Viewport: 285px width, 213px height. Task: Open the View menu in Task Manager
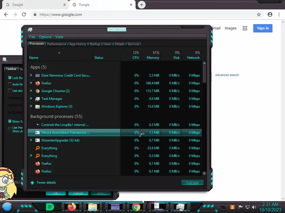click(59, 37)
